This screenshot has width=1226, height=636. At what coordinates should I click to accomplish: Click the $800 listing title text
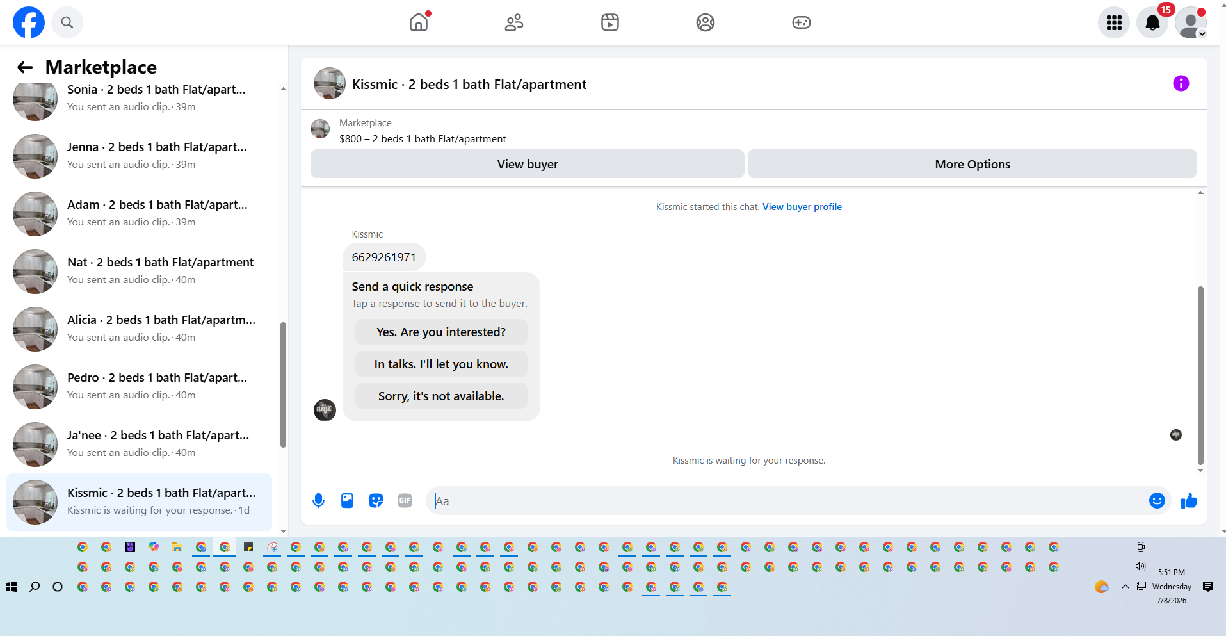423,139
